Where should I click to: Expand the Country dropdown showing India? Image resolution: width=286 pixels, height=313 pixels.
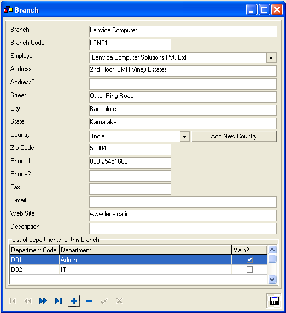tap(185, 137)
